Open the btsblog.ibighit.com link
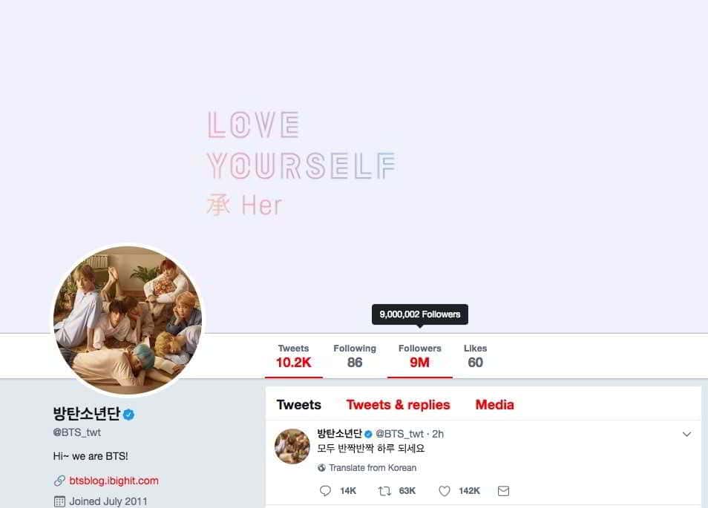The width and height of the screenshot is (708, 508). point(114,481)
